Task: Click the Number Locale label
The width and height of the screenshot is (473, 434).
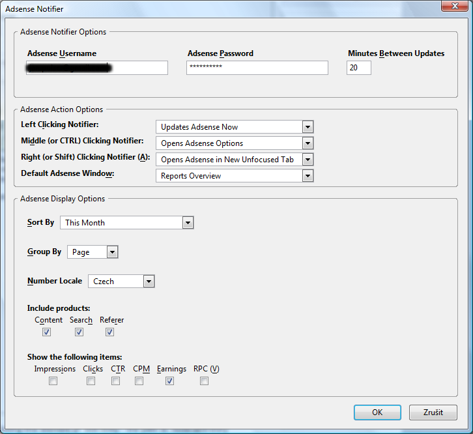Action: point(55,281)
